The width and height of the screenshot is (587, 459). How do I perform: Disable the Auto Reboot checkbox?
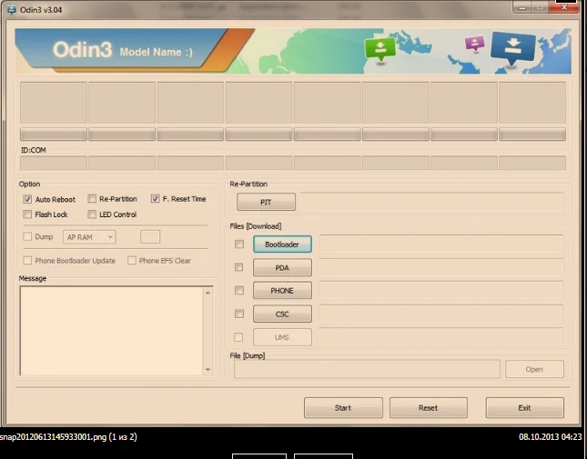coord(27,199)
